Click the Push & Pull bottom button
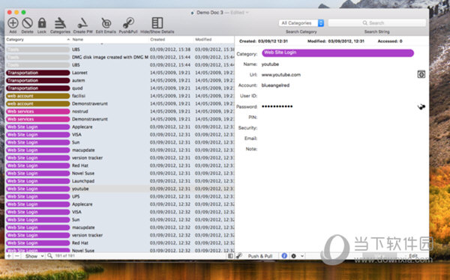The image size is (450, 280). pos(260,256)
